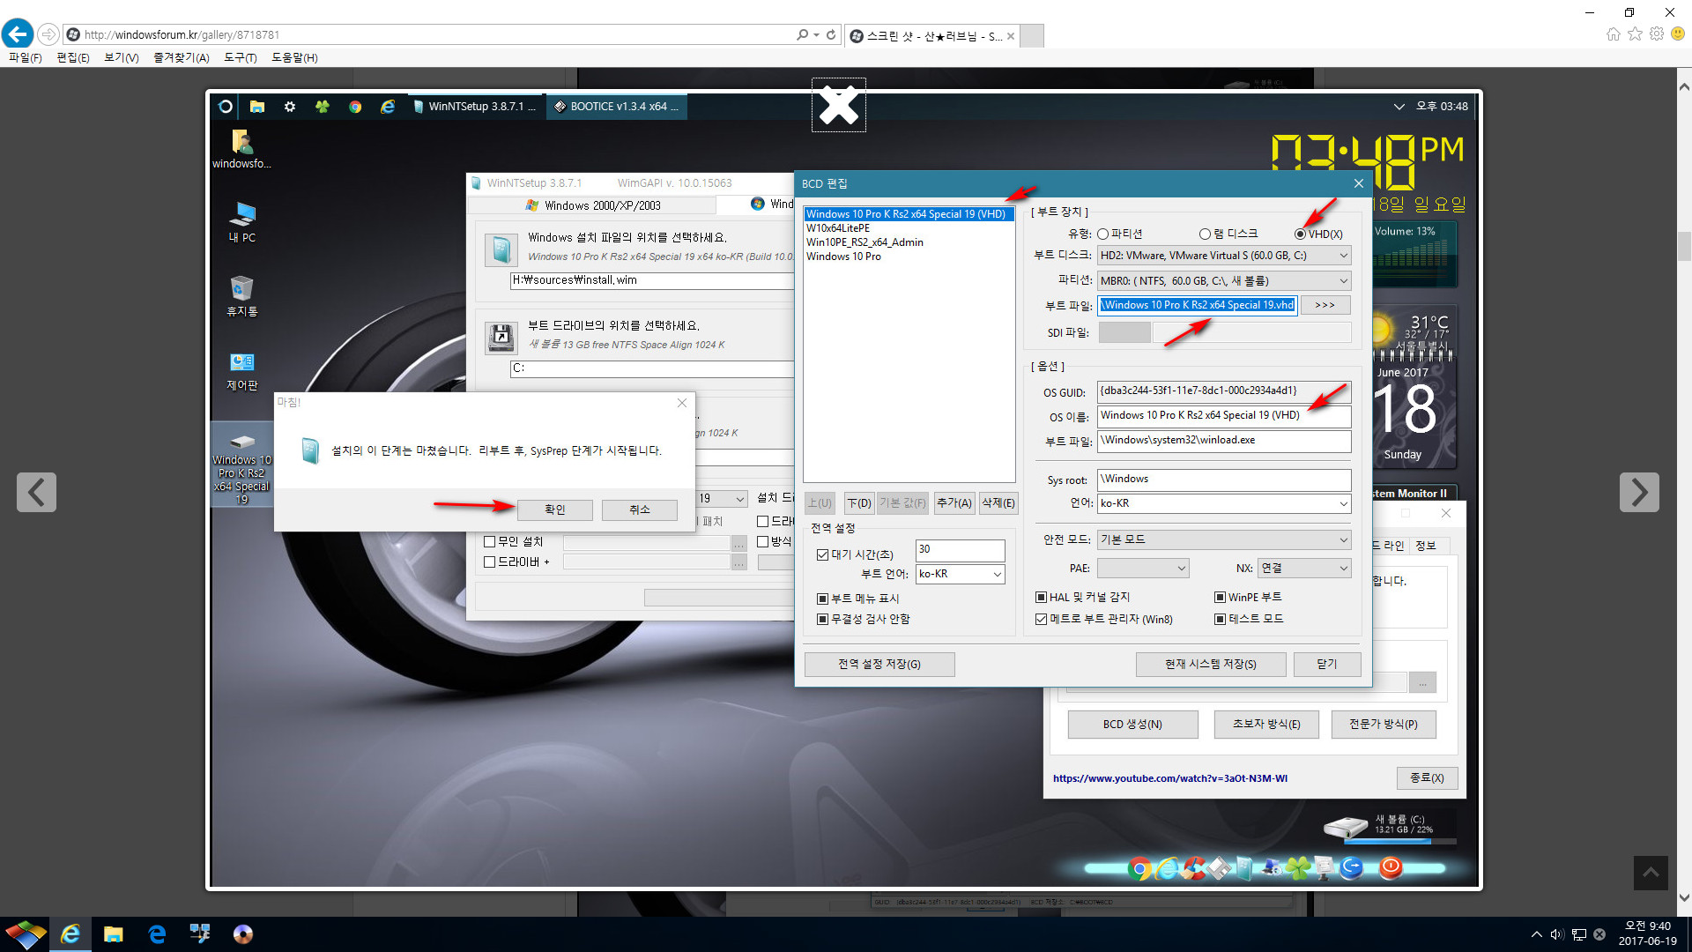Click the BCD 생성(N) button
1692x952 pixels.
1132,725
